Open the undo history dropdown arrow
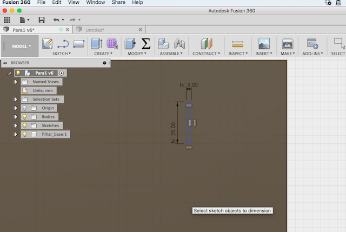 (x=63, y=20)
